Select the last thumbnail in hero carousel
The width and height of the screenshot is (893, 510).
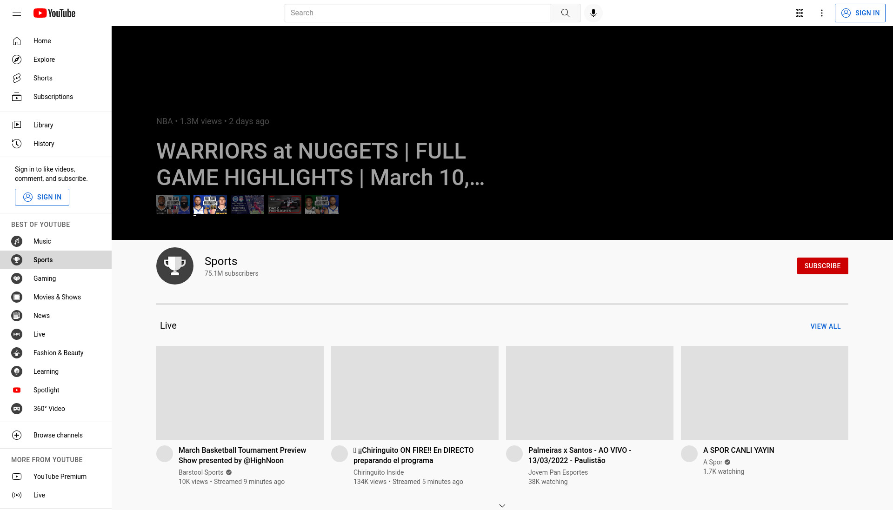tap(322, 205)
